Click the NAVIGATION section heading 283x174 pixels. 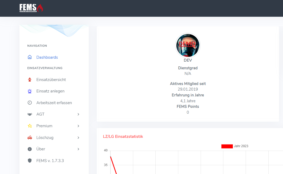pyautogui.click(x=37, y=46)
